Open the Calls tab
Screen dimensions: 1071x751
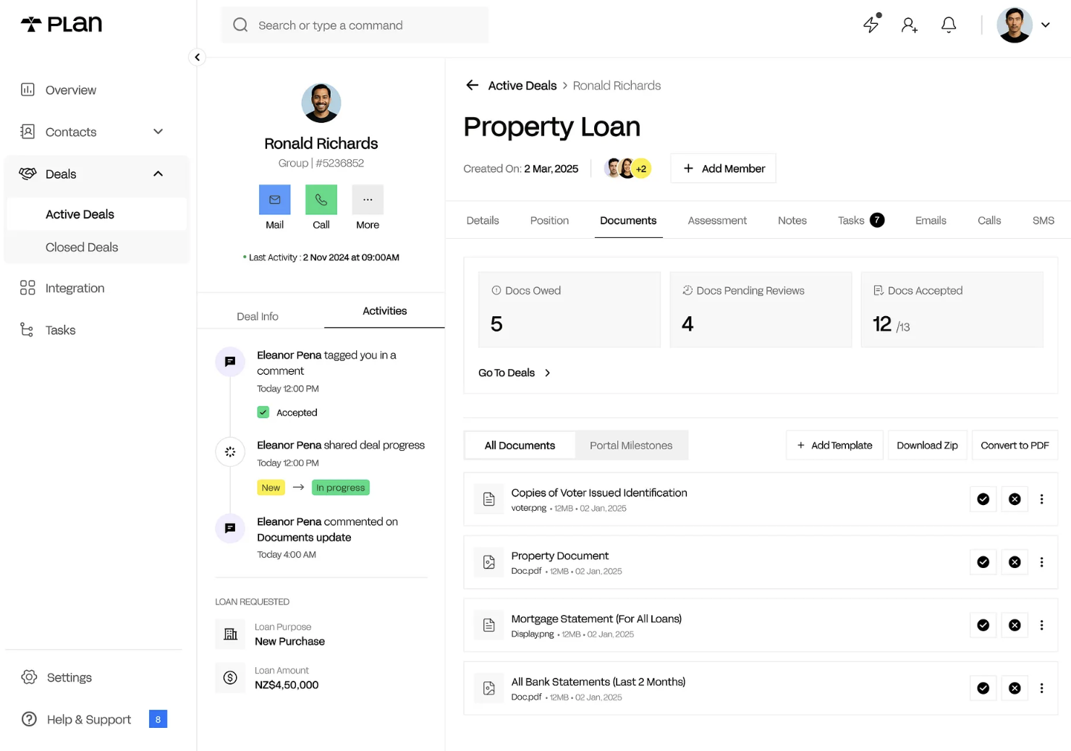click(989, 220)
